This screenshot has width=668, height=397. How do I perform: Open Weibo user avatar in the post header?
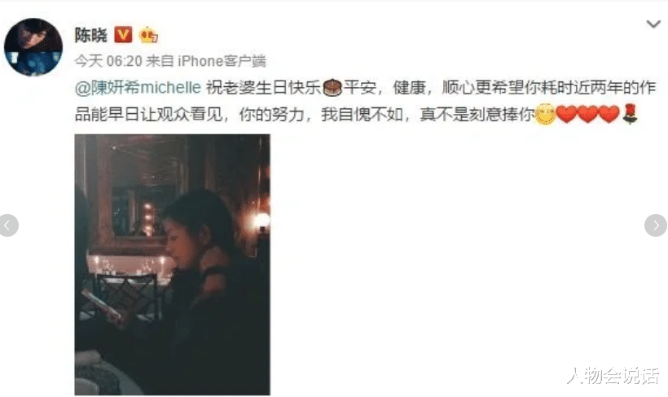(33, 47)
